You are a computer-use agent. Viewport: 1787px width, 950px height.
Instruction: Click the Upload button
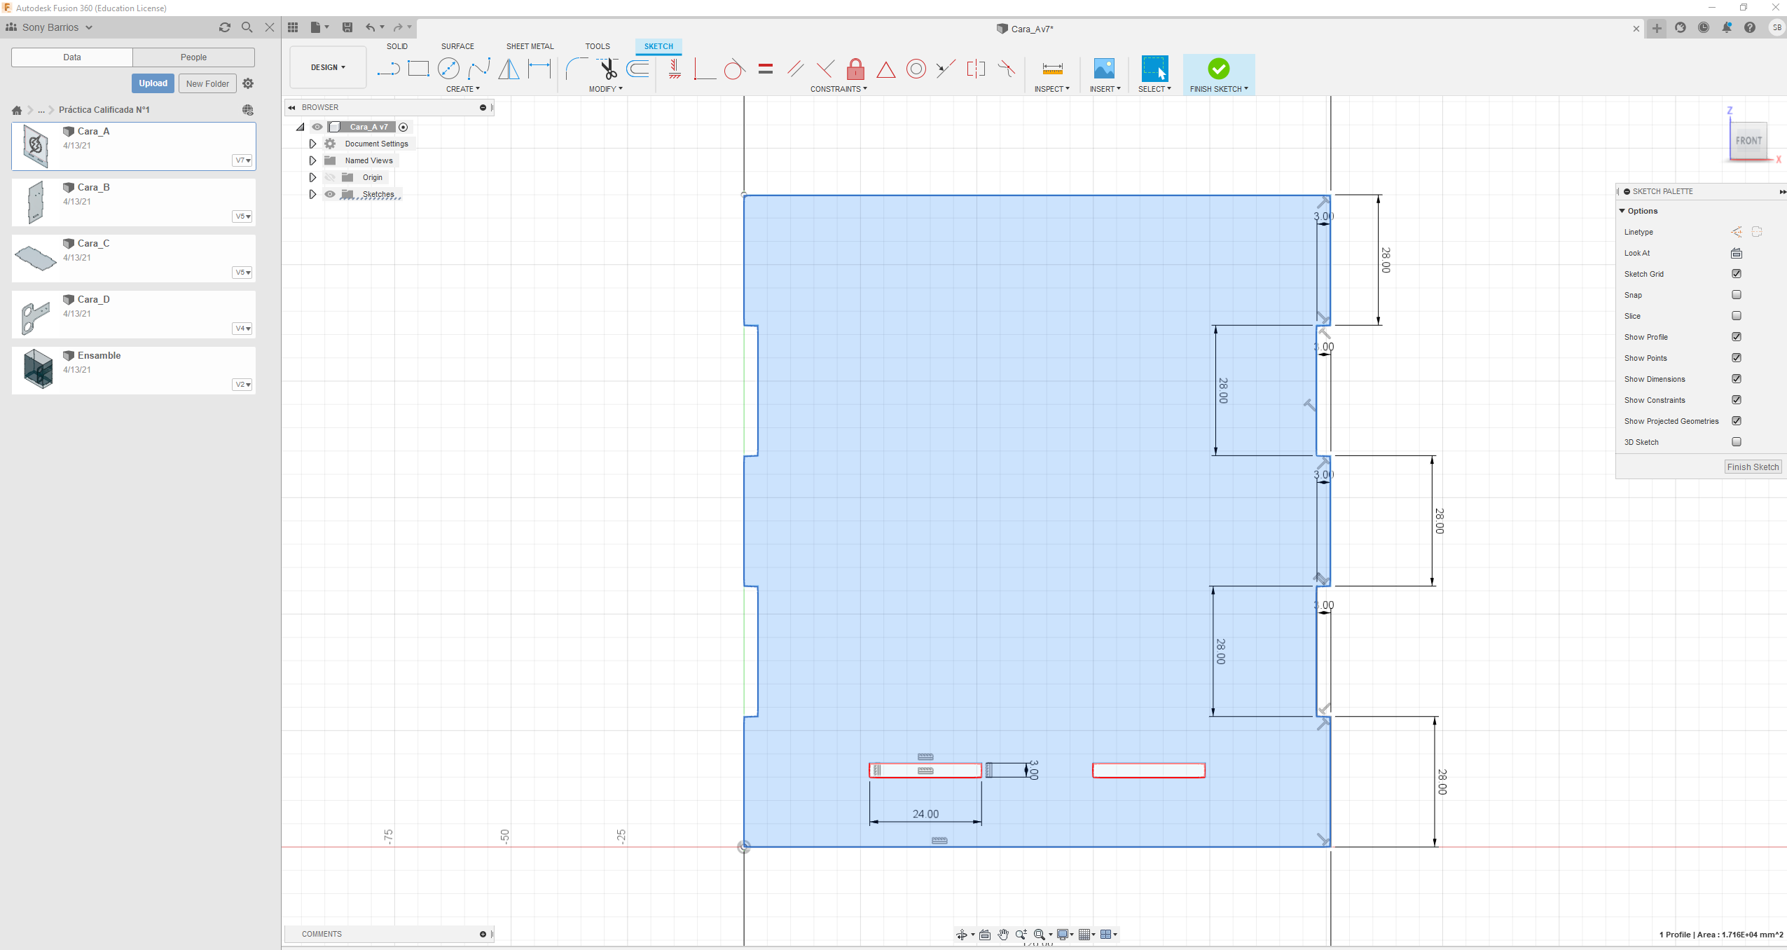coord(153,83)
